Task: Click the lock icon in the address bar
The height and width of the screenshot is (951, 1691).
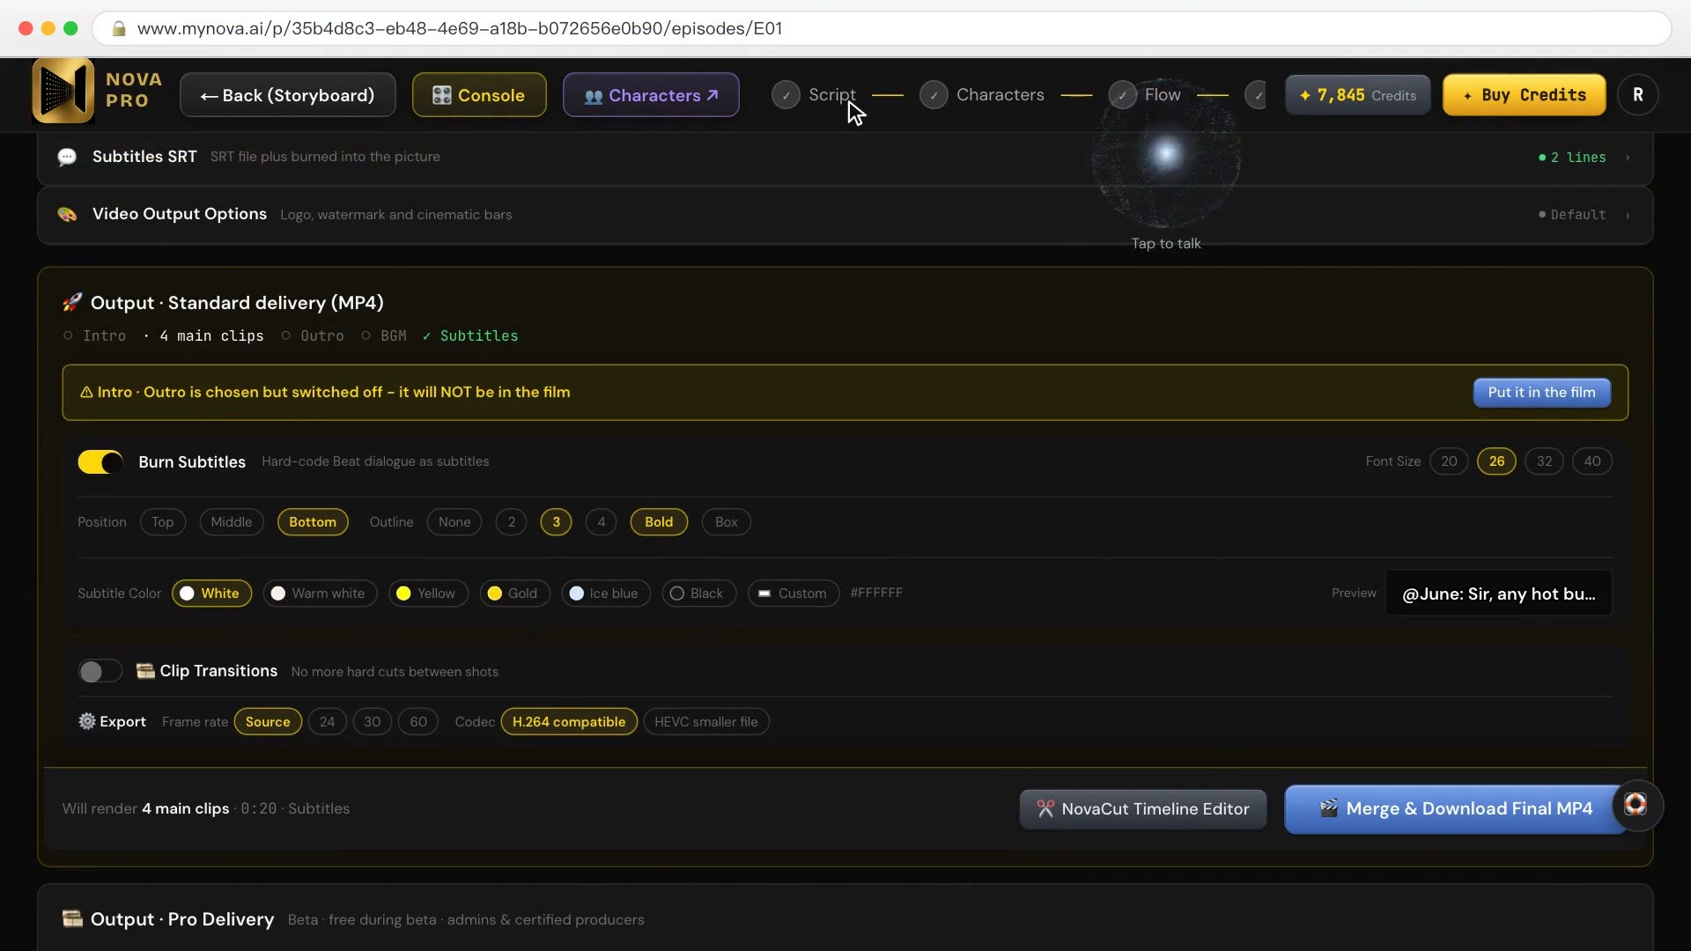Action: 119,29
